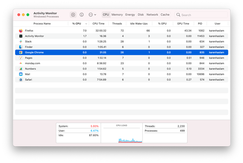Switch to the Cache tab
This screenshot has height=163, width=243.
click(165, 15)
